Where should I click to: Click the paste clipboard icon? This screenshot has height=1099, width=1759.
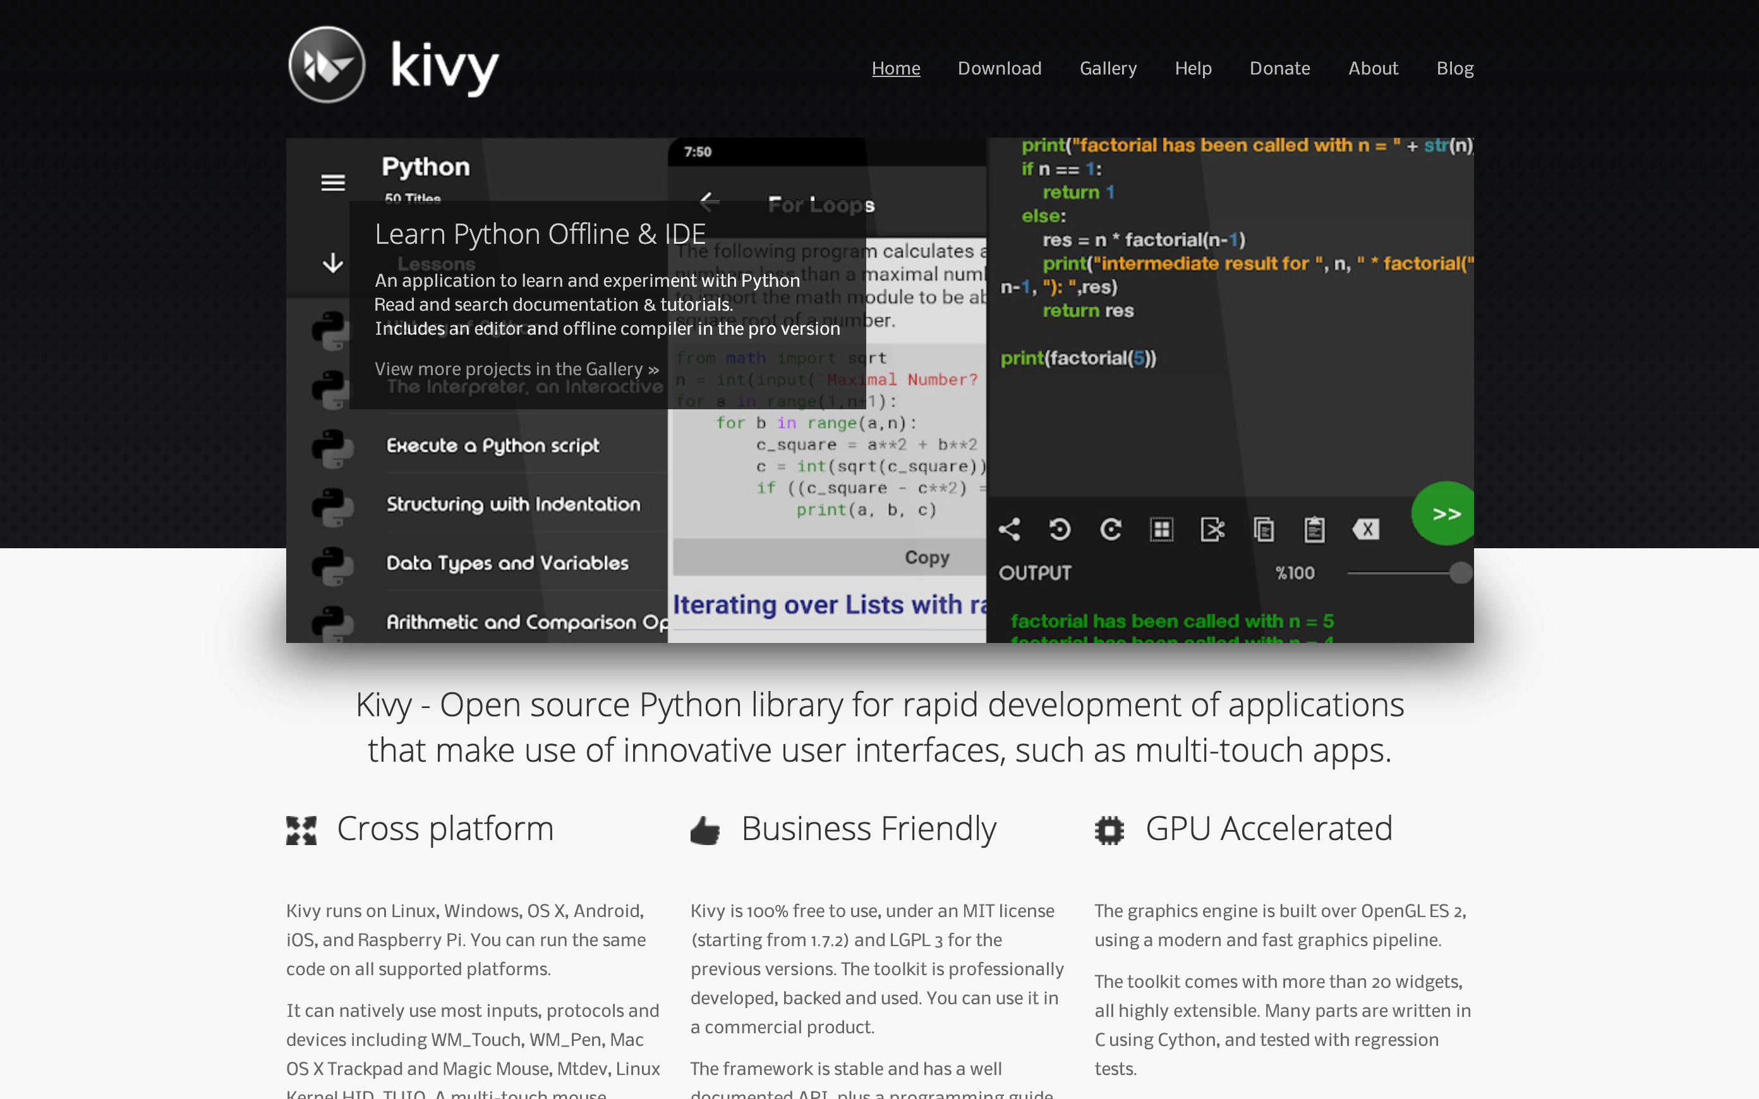[1314, 529]
